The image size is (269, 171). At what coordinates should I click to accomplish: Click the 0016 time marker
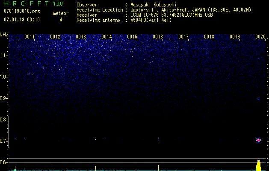[x=158, y=37]
